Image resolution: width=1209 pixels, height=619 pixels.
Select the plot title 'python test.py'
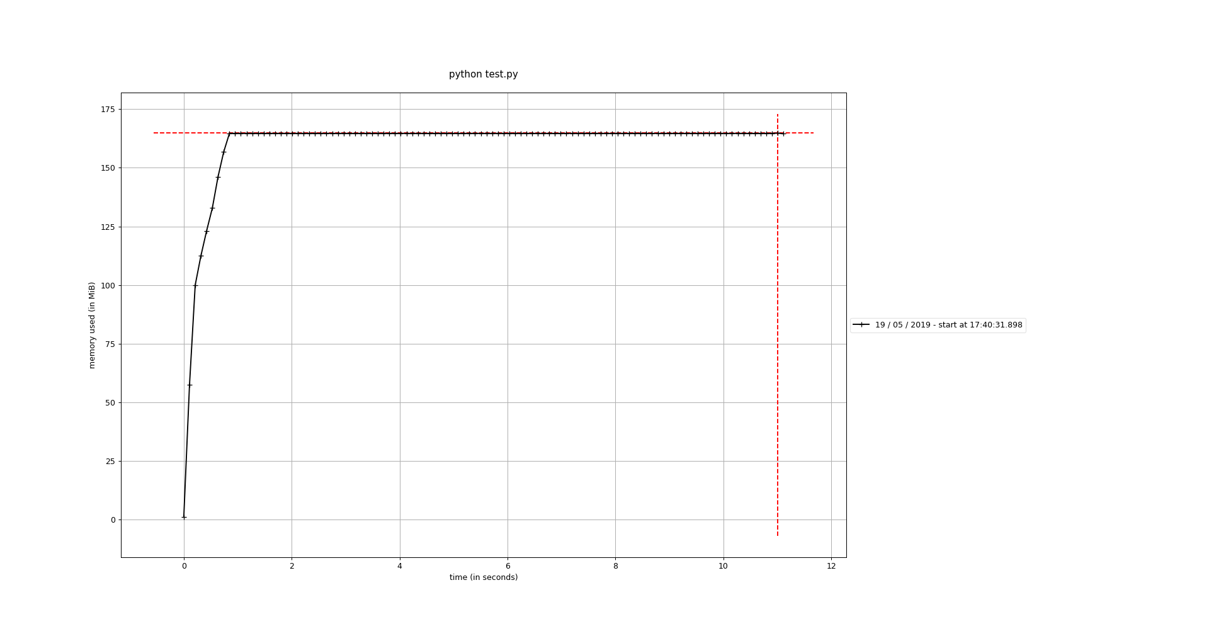pyautogui.click(x=483, y=74)
